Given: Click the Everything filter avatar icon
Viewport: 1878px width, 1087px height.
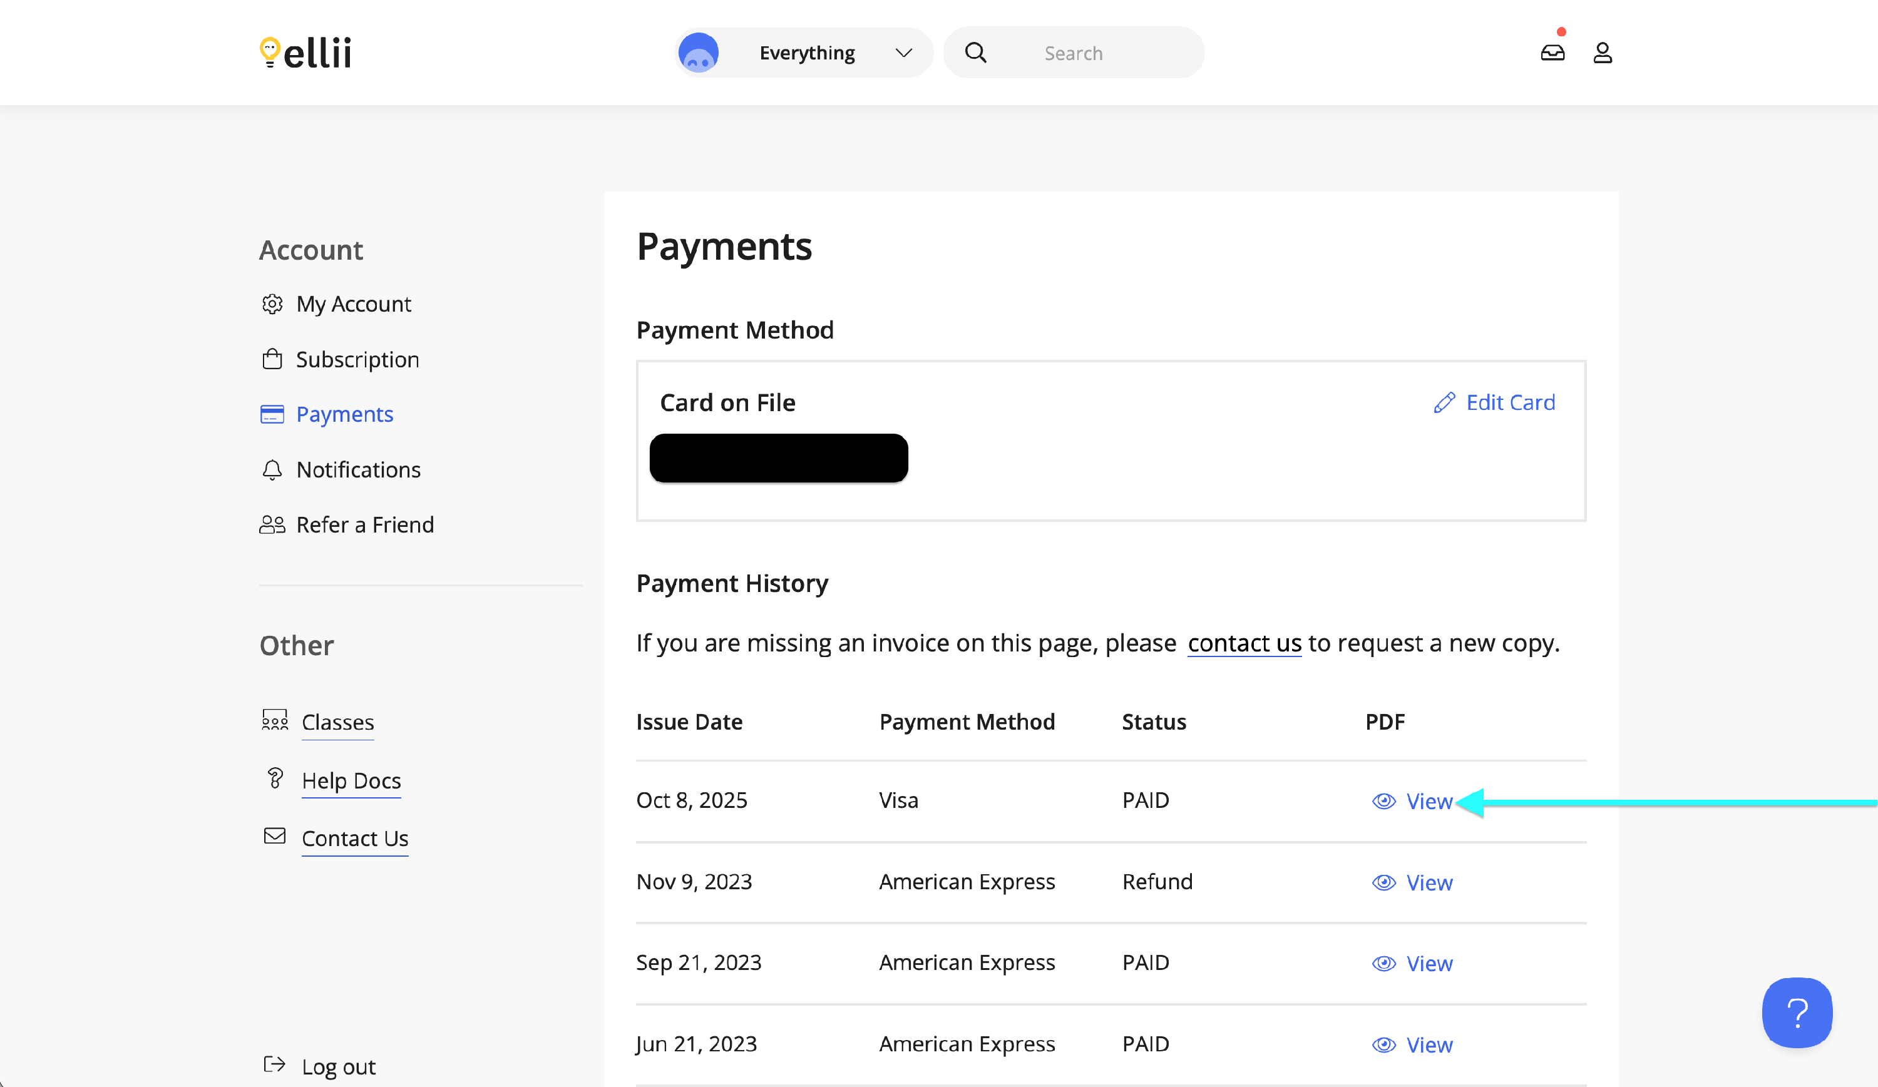Looking at the screenshot, I should pos(698,53).
